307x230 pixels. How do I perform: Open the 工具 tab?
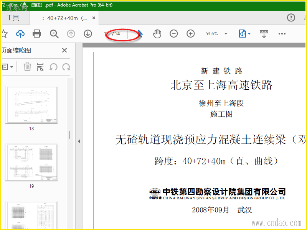(13, 18)
